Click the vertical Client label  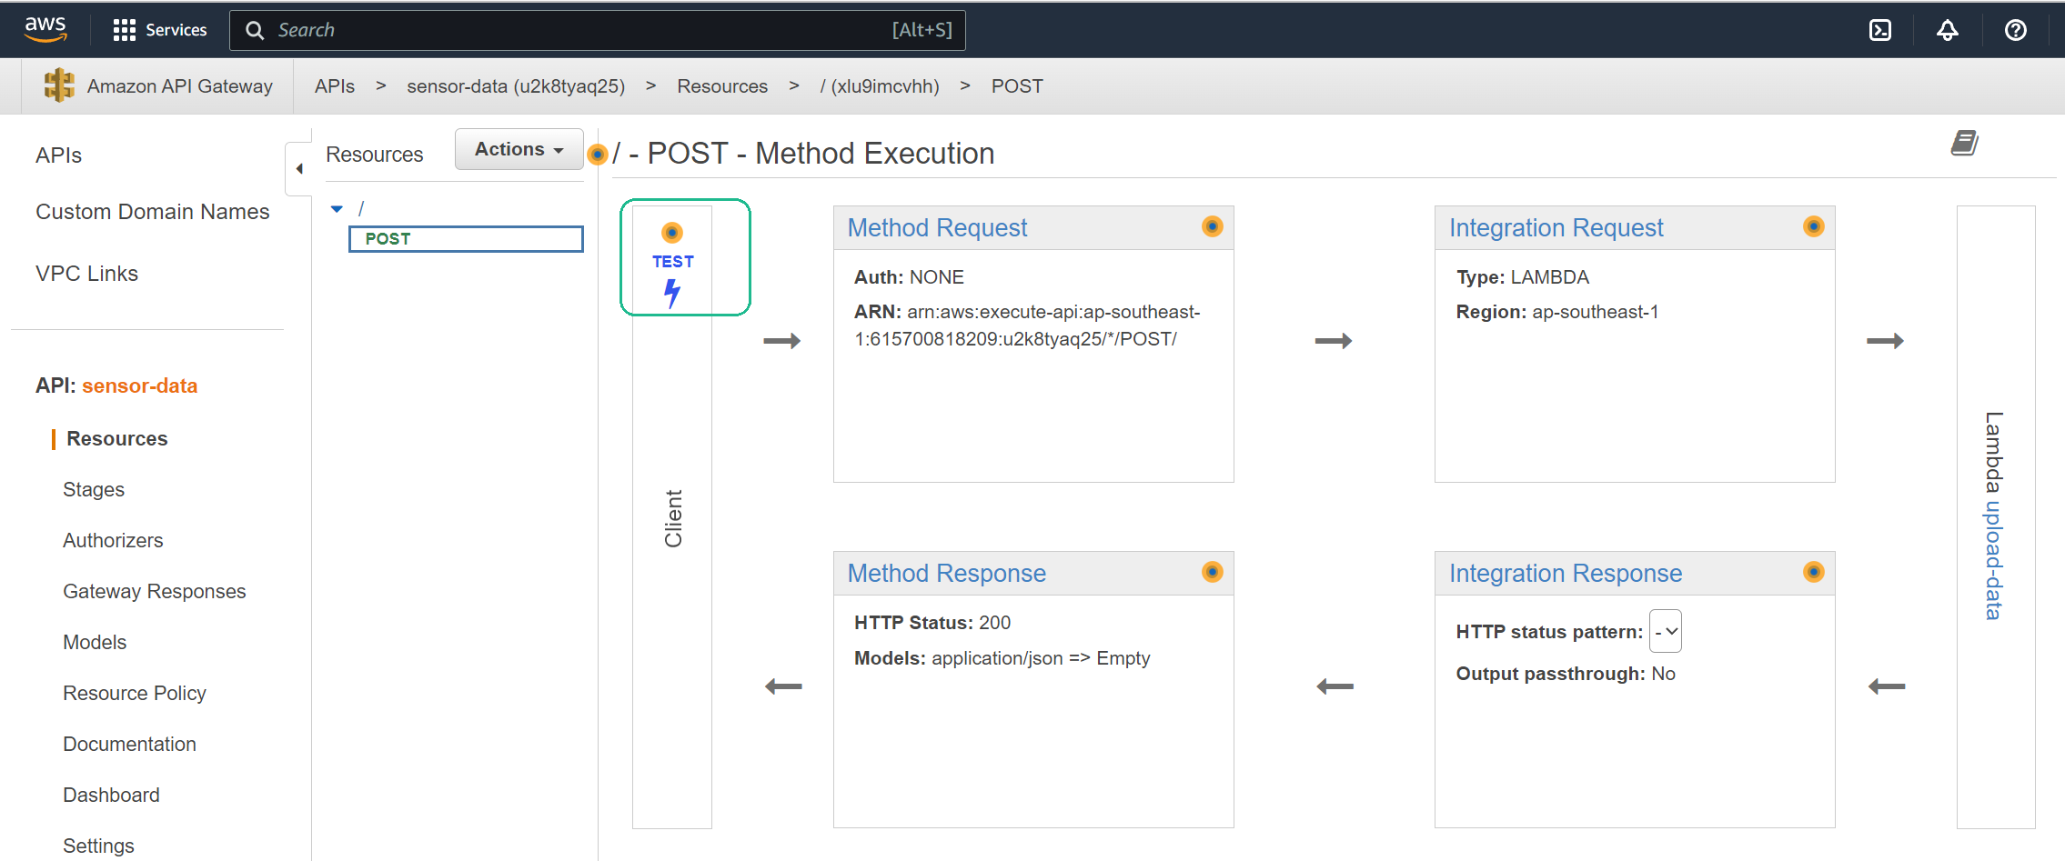(673, 519)
